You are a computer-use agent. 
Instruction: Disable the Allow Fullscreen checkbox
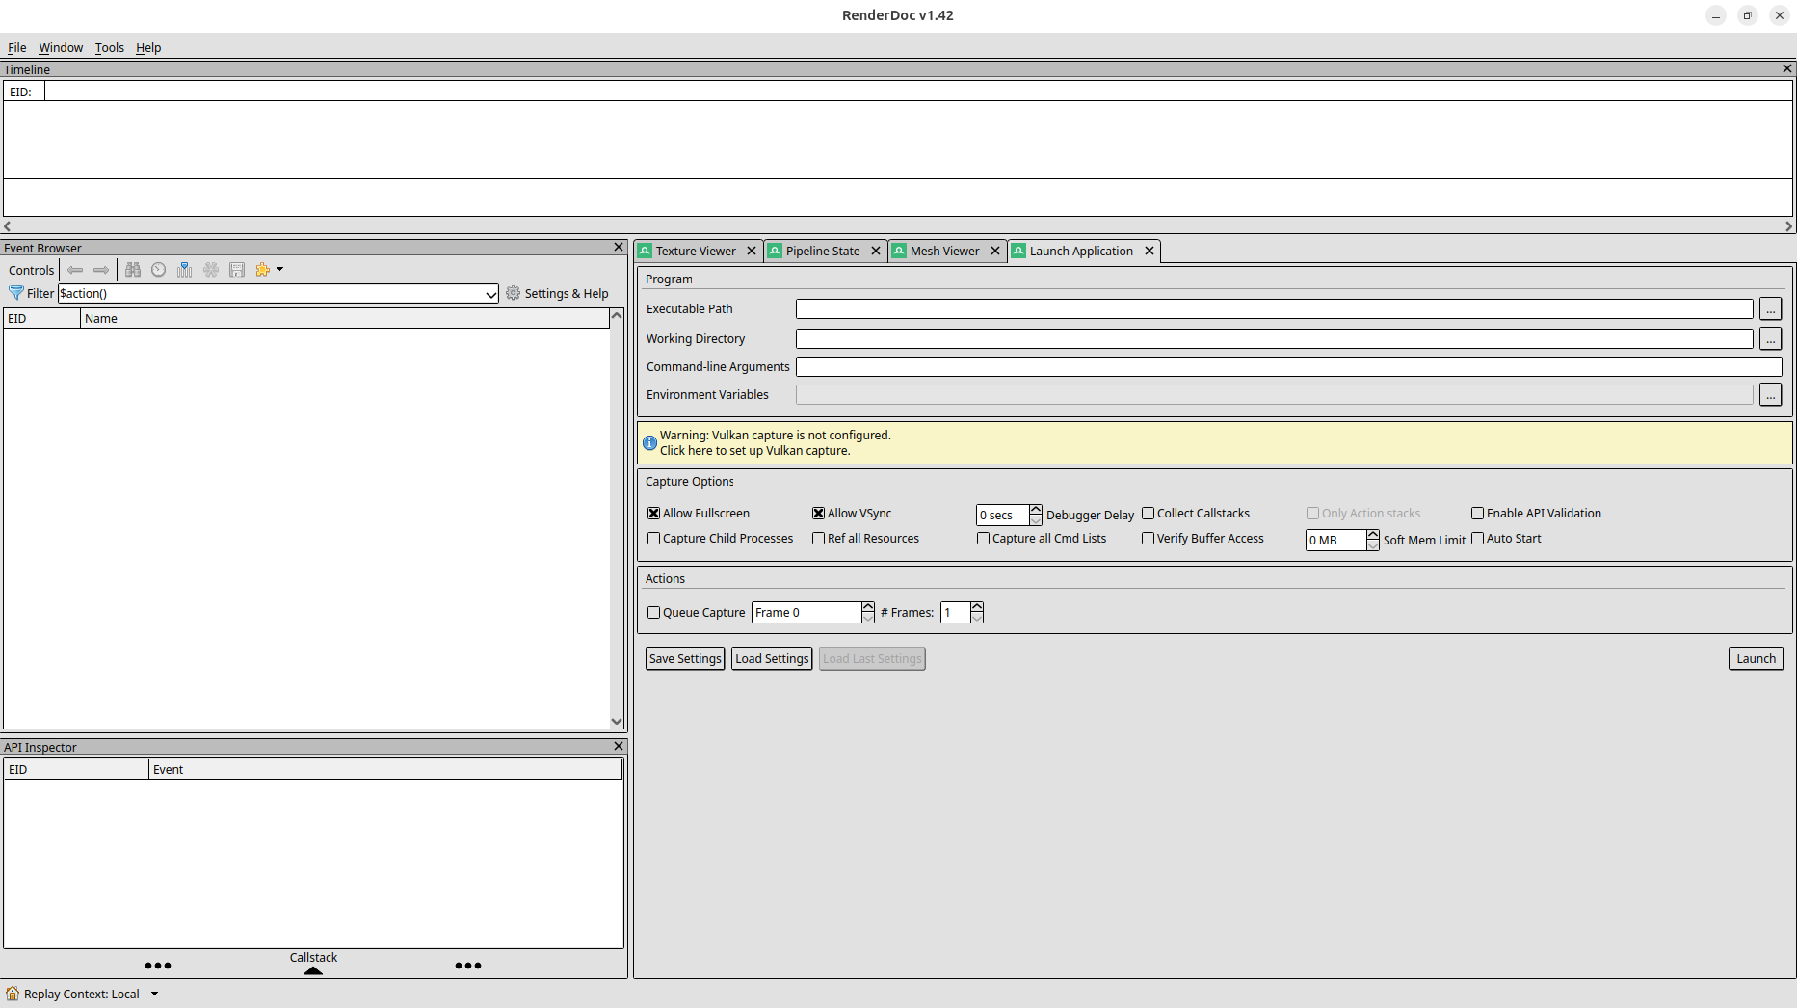[x=654, y=514]
